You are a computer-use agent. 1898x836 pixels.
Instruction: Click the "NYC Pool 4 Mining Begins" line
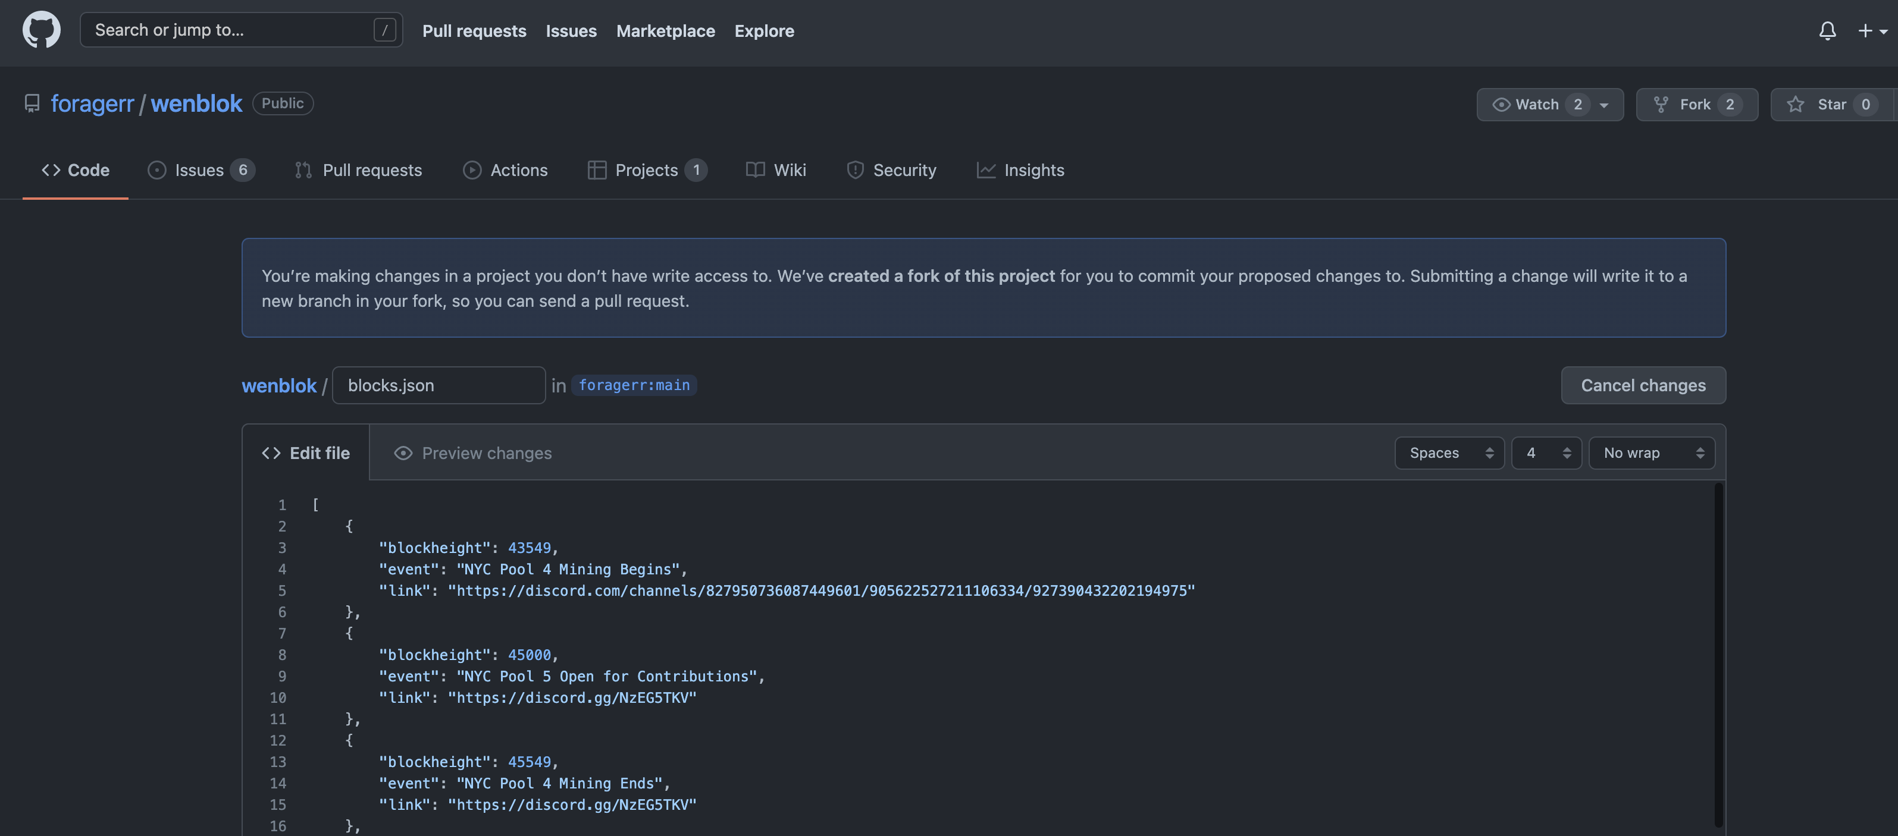tap(533, 570)
